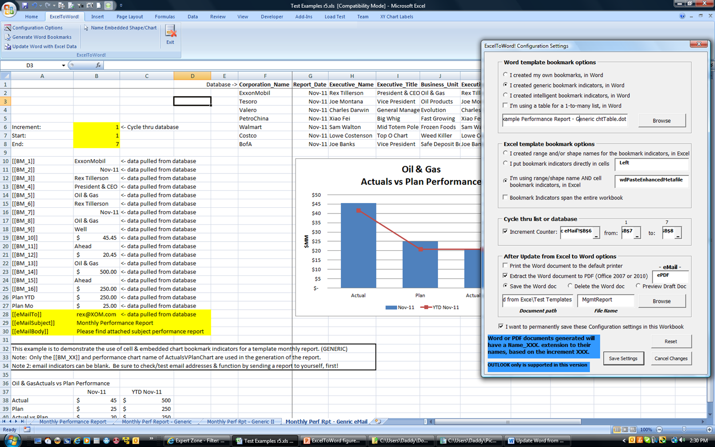The height and width of the screenshot is (447, 715).
Task: Open the ePDF email option dropdown
Action: click(670, 276)
